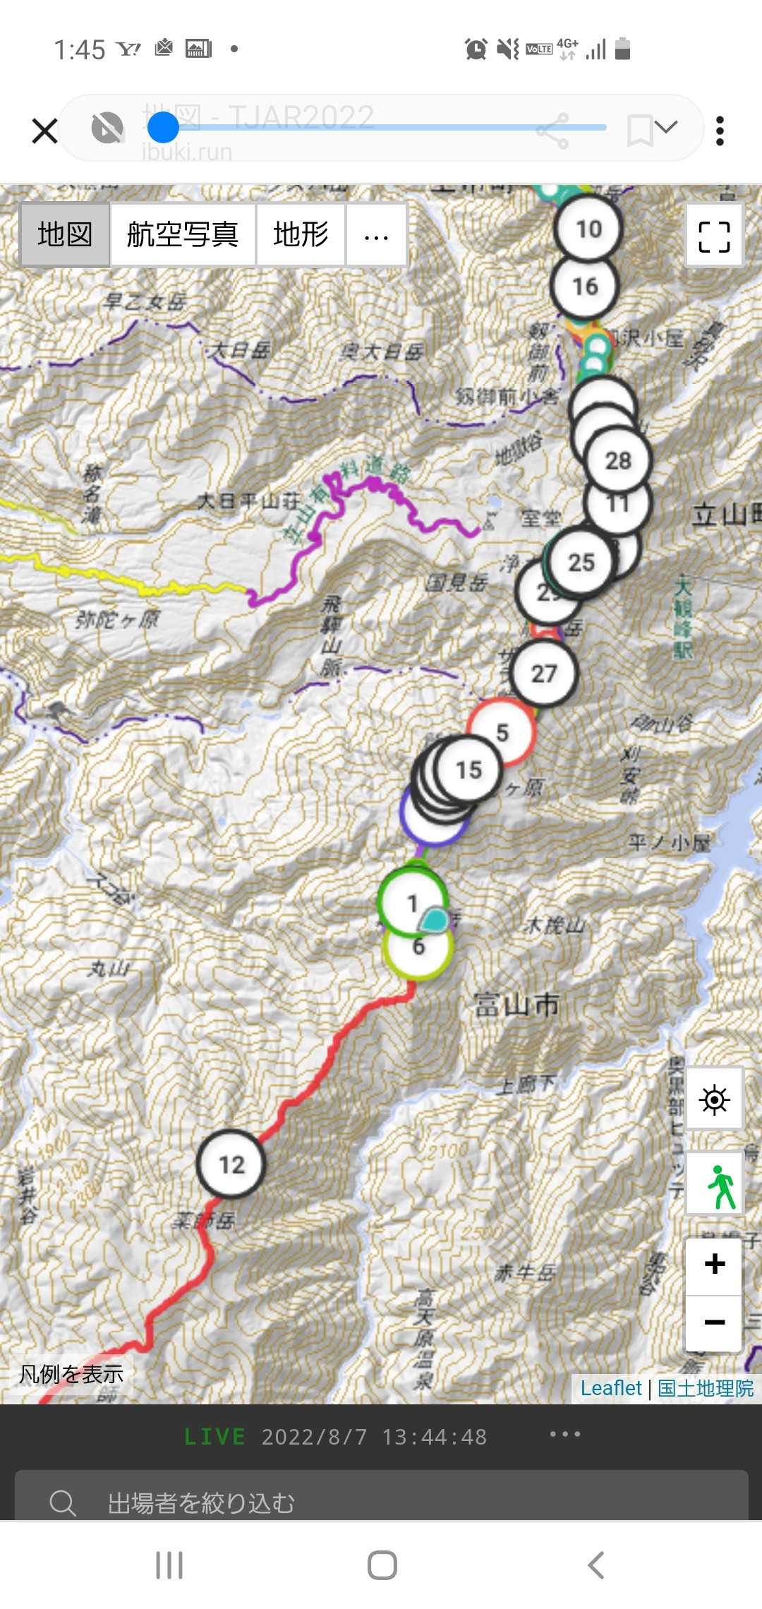Tap the sun brightness icon
The image size is (762, 1609).
[714, 1099]
